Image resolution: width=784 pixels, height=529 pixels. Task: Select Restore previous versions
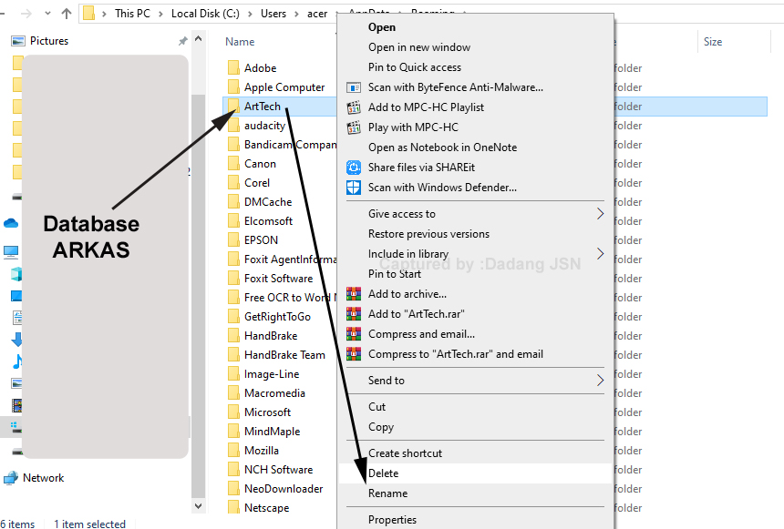pyautogui.click(x=475, y=234)
